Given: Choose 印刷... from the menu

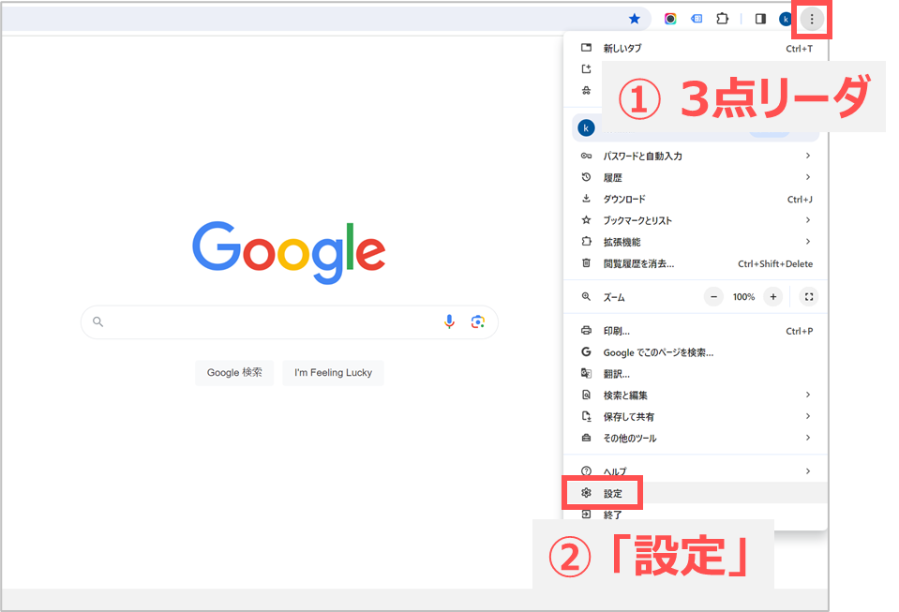Looking at the screenshot, I should 696,331.
